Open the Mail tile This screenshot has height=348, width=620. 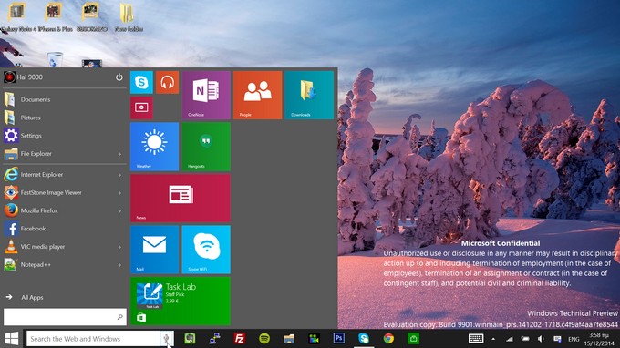(x=155, y=250)
